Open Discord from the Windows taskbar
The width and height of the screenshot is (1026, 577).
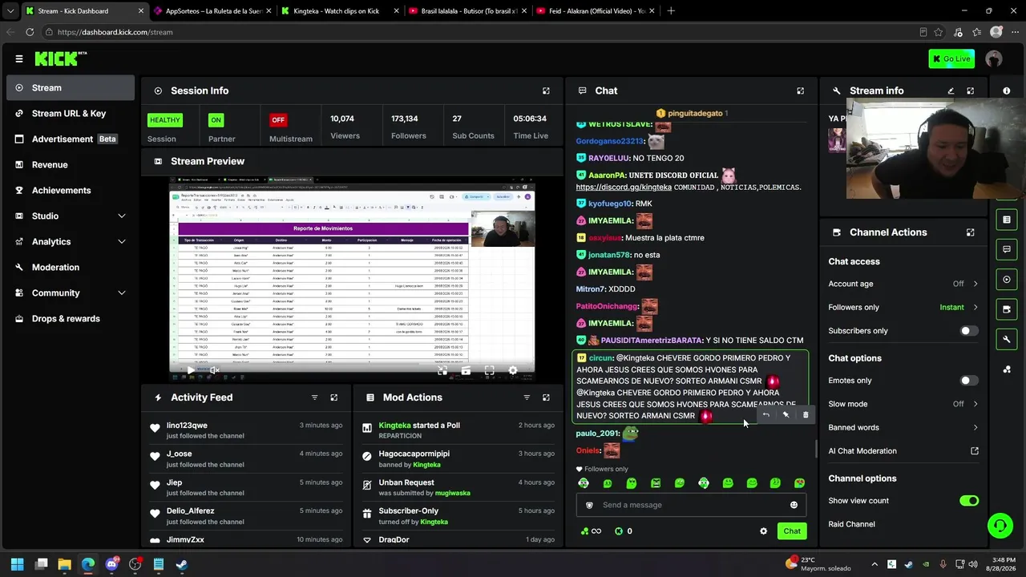[111, 564]
